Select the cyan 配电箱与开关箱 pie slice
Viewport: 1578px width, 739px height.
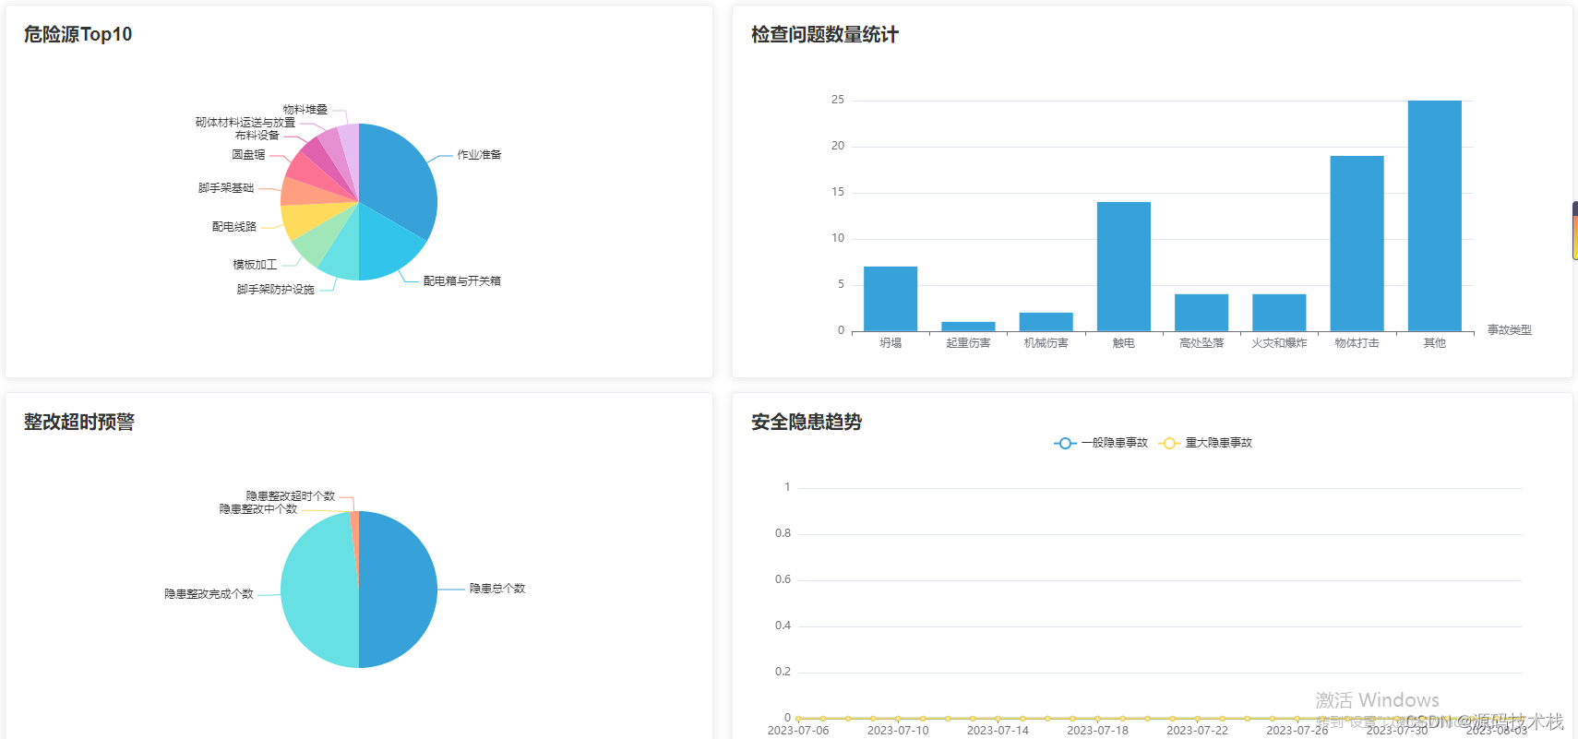click(389, 244)
